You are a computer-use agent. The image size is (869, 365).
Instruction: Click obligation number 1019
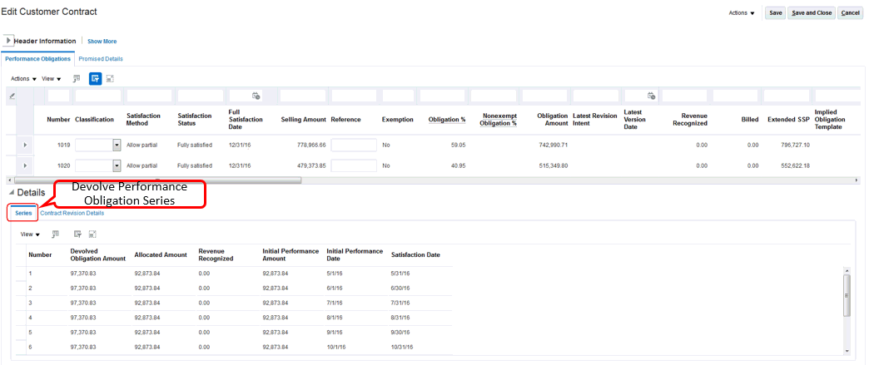click(64, 146)
